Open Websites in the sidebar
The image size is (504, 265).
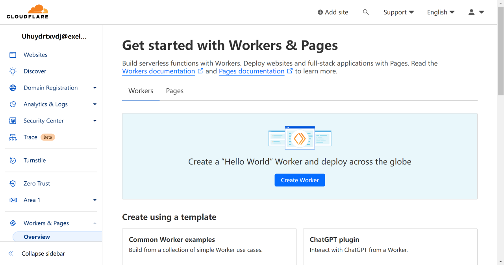(x=35, y=55)
